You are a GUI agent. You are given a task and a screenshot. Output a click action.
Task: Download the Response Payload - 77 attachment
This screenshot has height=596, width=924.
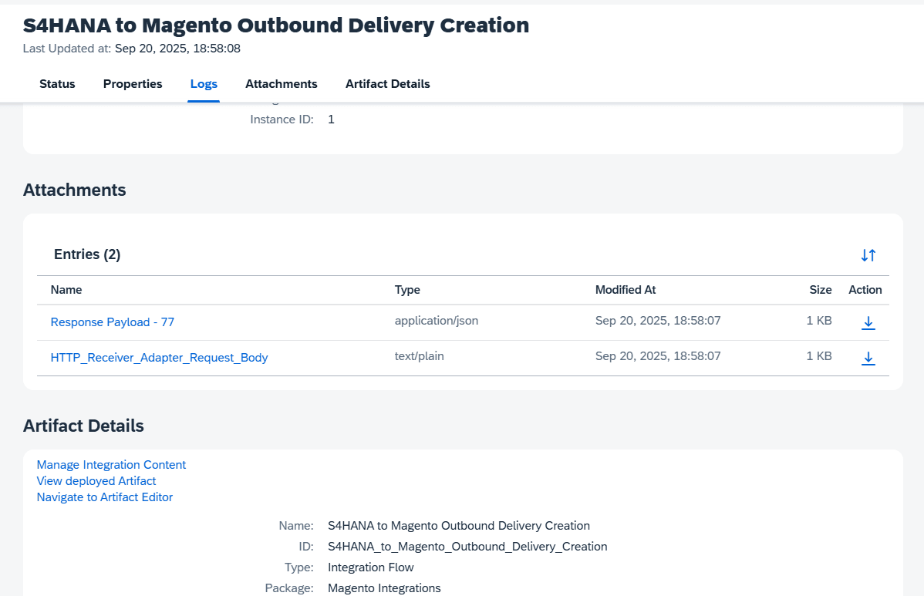[868, 322]
